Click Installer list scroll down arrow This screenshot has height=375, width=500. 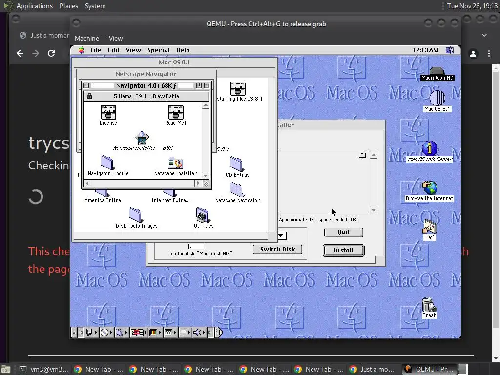[374, 210]
